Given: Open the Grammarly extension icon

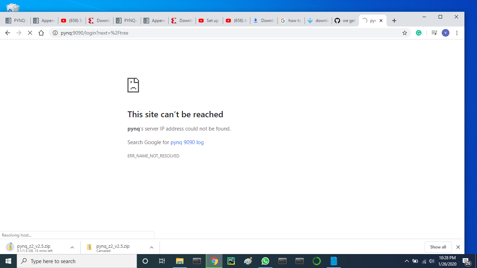Looking at the screenshot, I should (419, 32).
